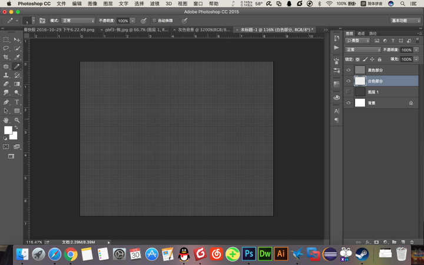
Task: Hide the 白色部分 layer
Action: pos(348,81)
